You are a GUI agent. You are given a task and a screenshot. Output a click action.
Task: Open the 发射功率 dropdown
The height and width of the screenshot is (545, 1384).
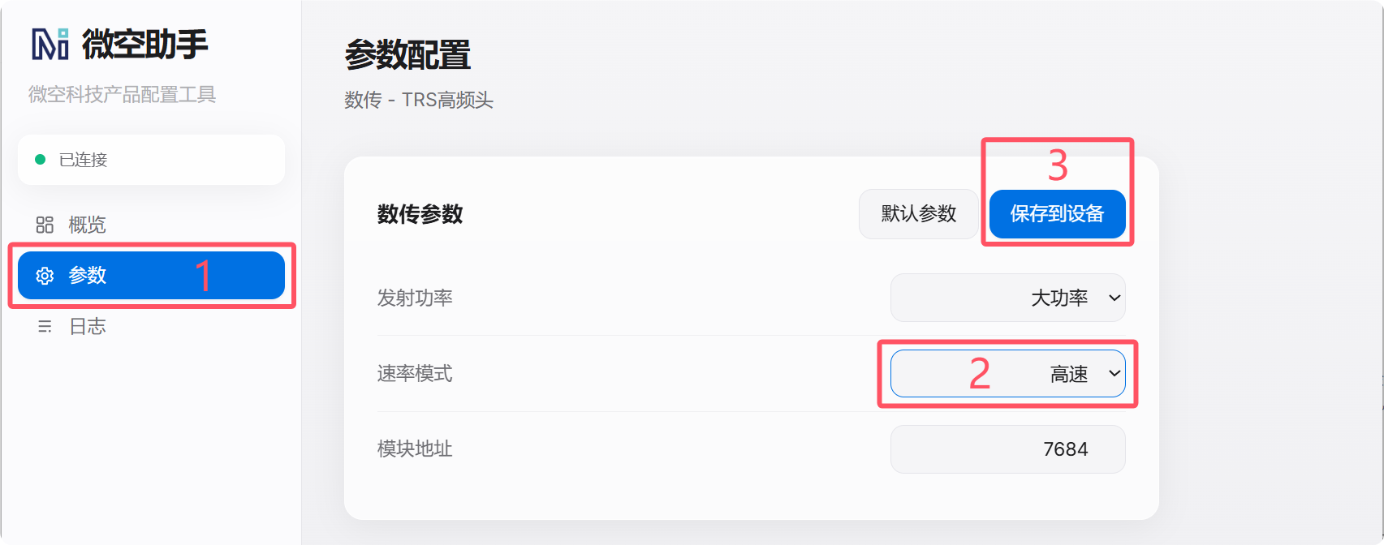pyautogui.click(x=1007, y=298)
